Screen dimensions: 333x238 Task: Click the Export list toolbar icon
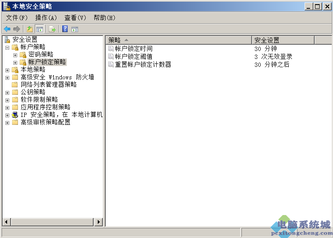tap(52, 29)
